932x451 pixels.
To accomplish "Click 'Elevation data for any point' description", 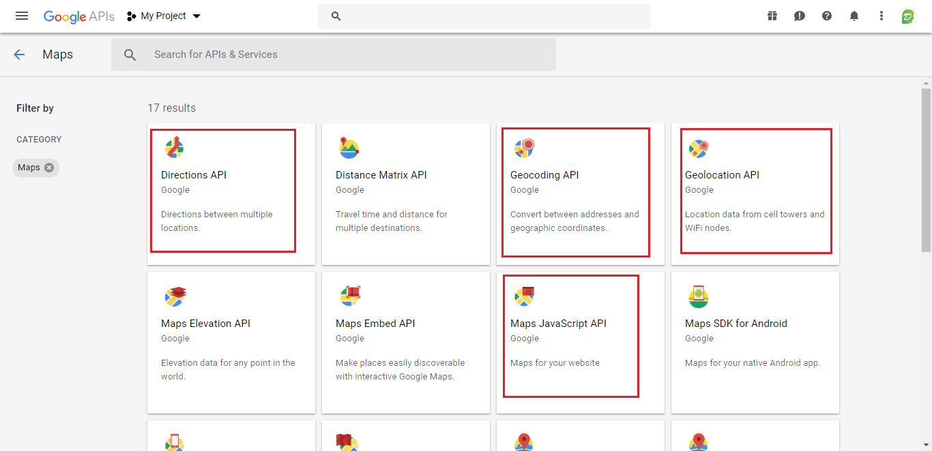I will click(228, 370).
